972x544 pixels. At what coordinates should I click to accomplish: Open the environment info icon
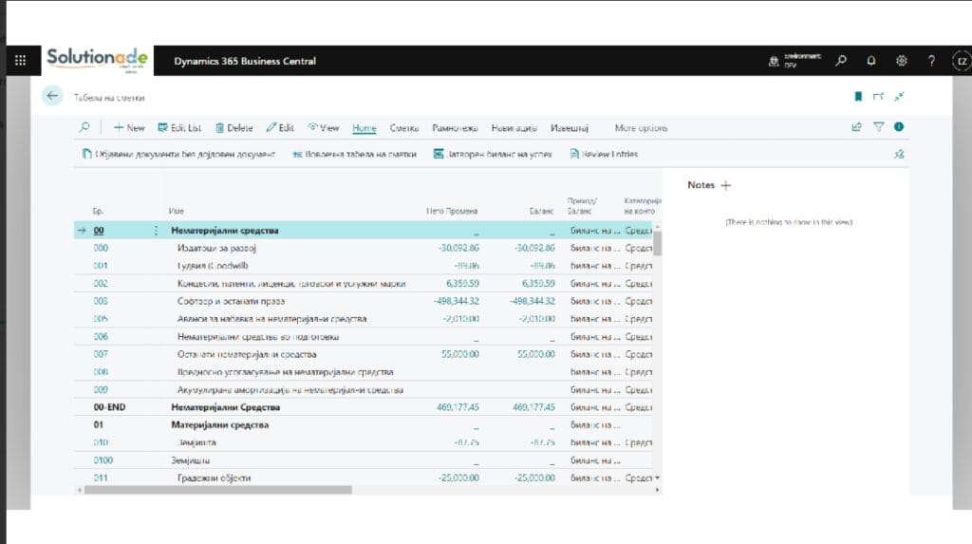point(774,61)
